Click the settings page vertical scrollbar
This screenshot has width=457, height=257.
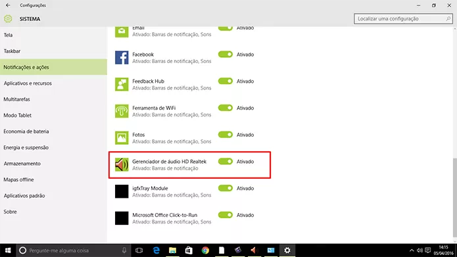(455, 198)
